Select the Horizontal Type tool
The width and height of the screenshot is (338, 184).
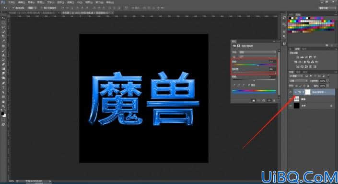coord(3,87)
